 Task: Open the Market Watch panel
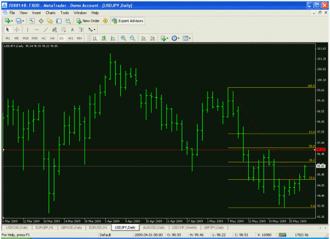tap(32, 21)
